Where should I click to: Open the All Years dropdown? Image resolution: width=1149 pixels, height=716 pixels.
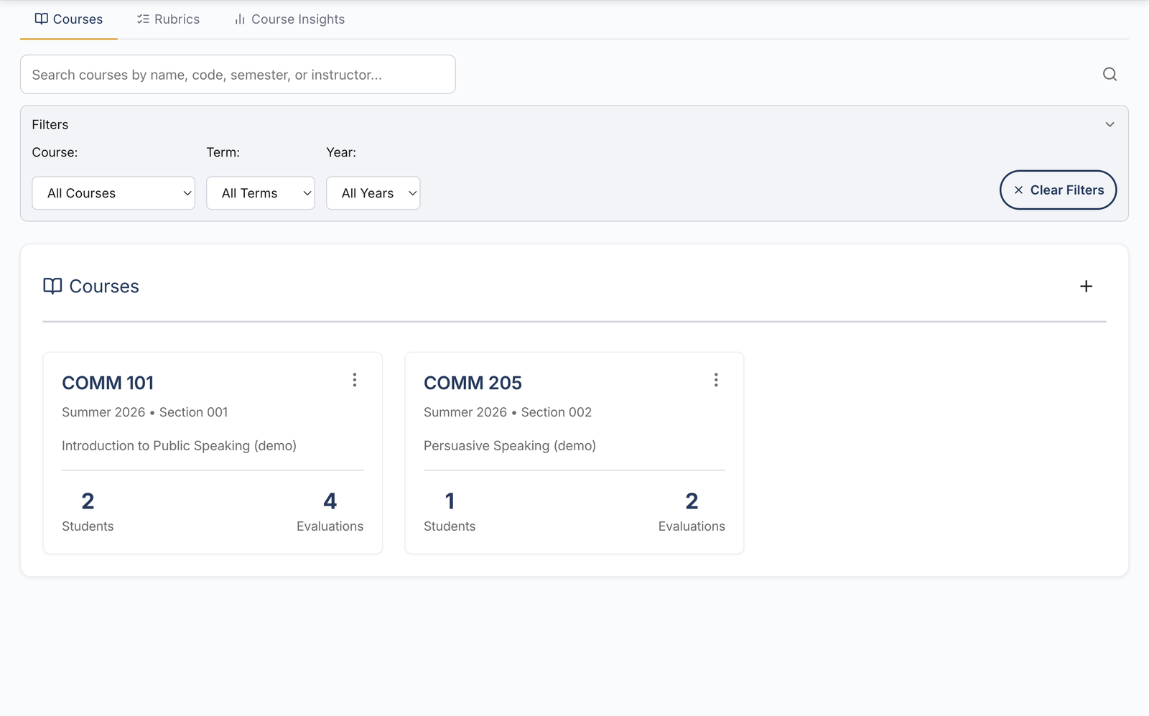[373, 193]
